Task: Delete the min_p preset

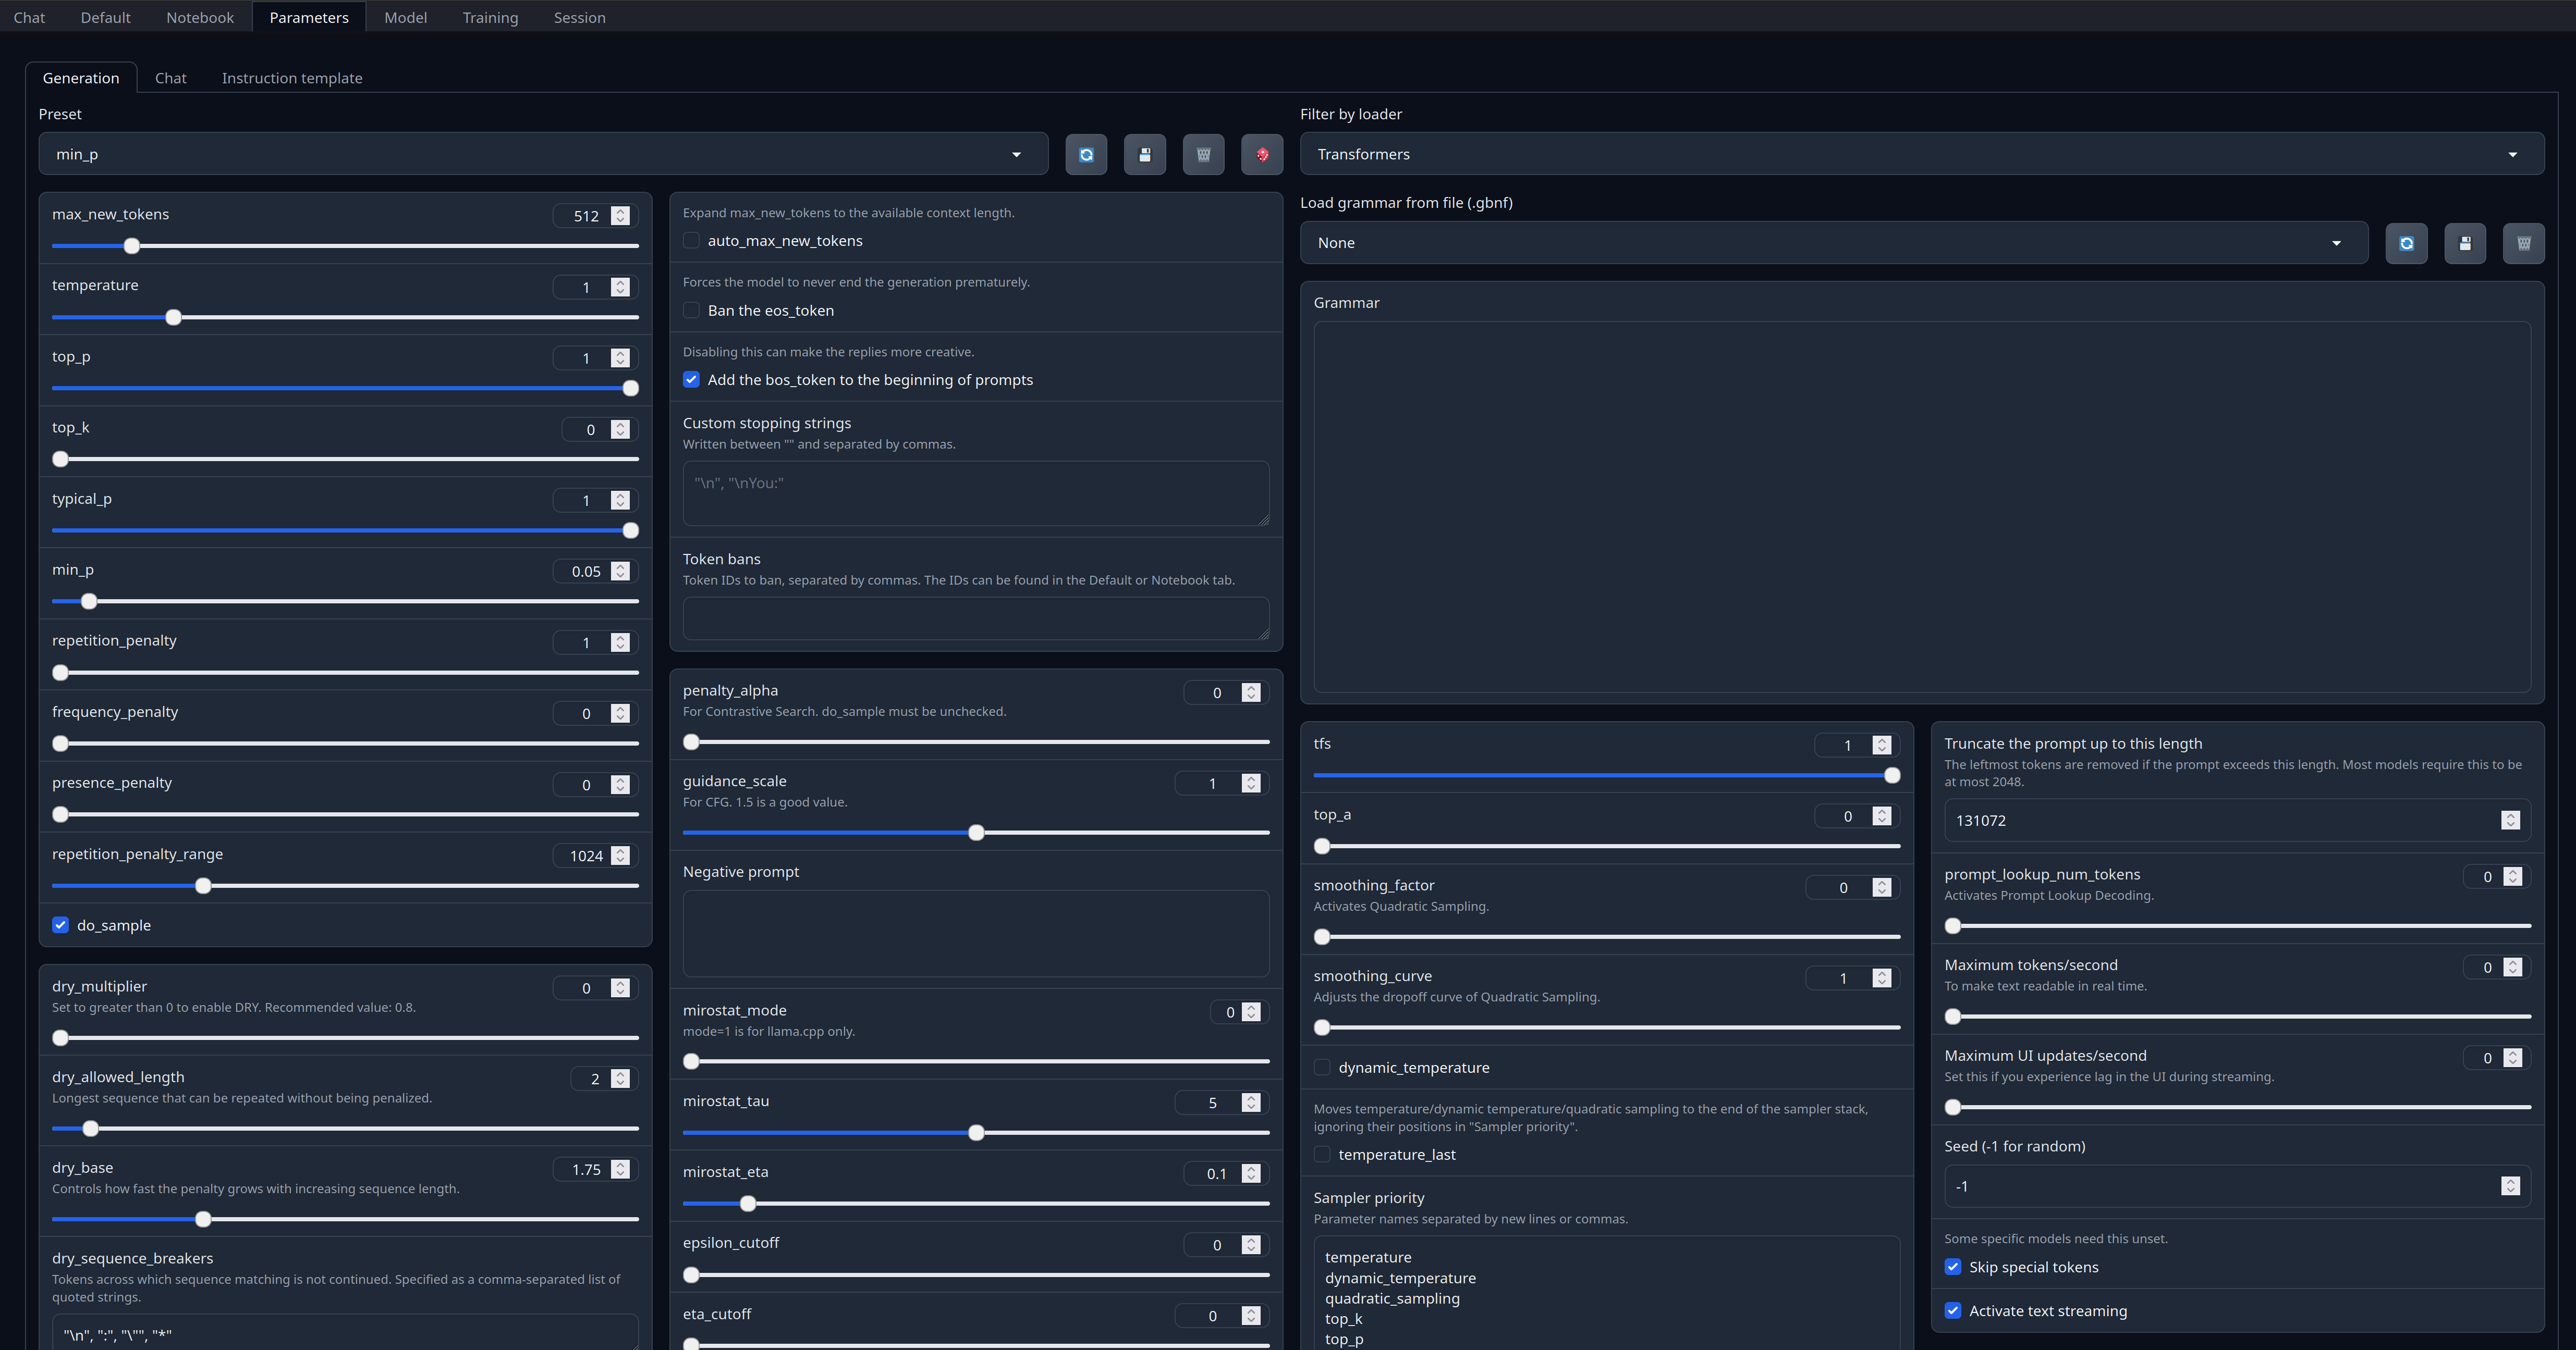Action: pos(1203,155)
